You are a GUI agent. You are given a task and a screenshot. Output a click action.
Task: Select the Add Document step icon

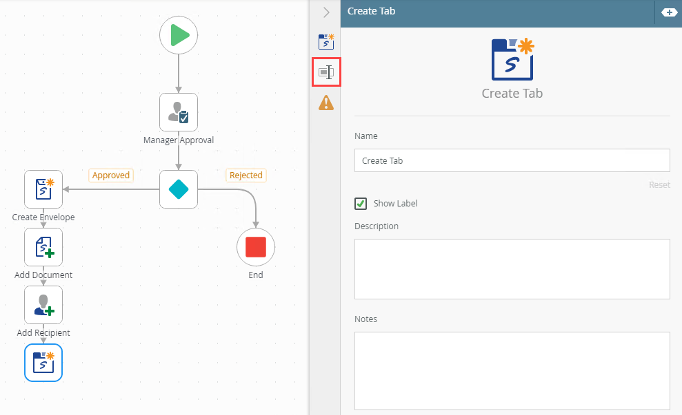point(43,247)
